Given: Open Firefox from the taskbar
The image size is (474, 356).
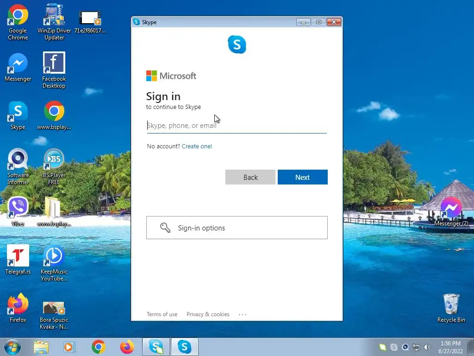Looking at the screenshot, I should pyautogui.click(x=127, y=347).
